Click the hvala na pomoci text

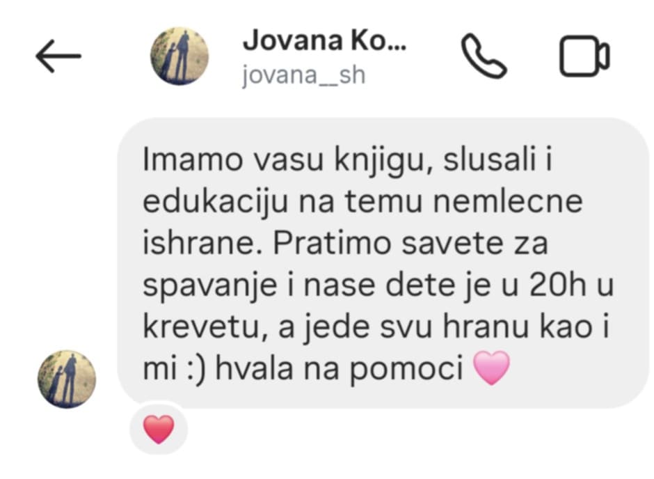[x=339, y=370]
